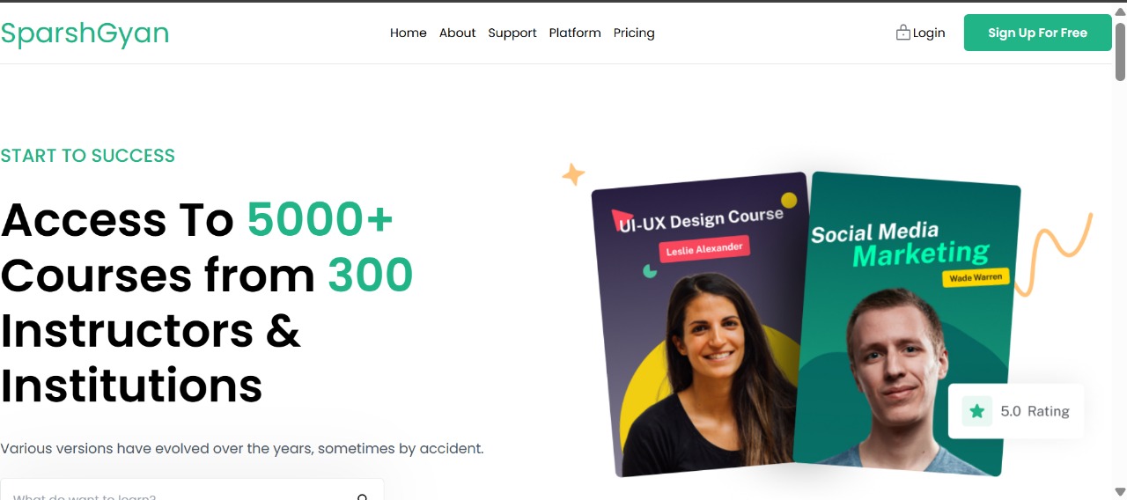
Task: Click the lock icon beside Login
Action: coord(902,33)
